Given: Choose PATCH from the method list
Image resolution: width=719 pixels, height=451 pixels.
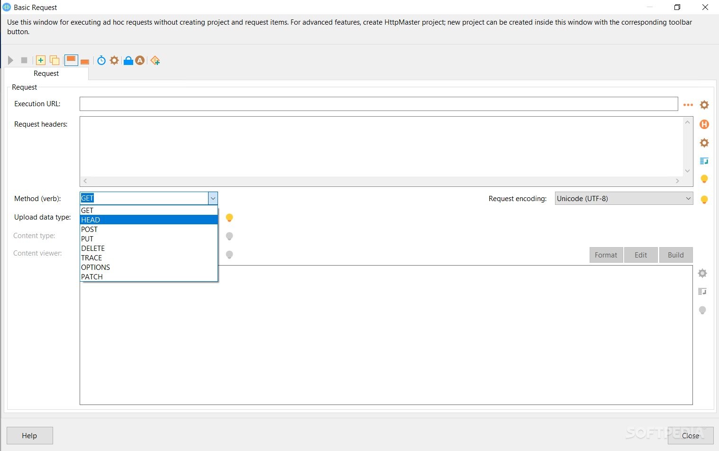Looking at the screenshot, I should click(x=149, y=277).
